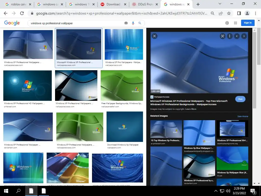The image size is (261, 196).
Task: Open Google apps grid
Action: click(x=235, y=23)
